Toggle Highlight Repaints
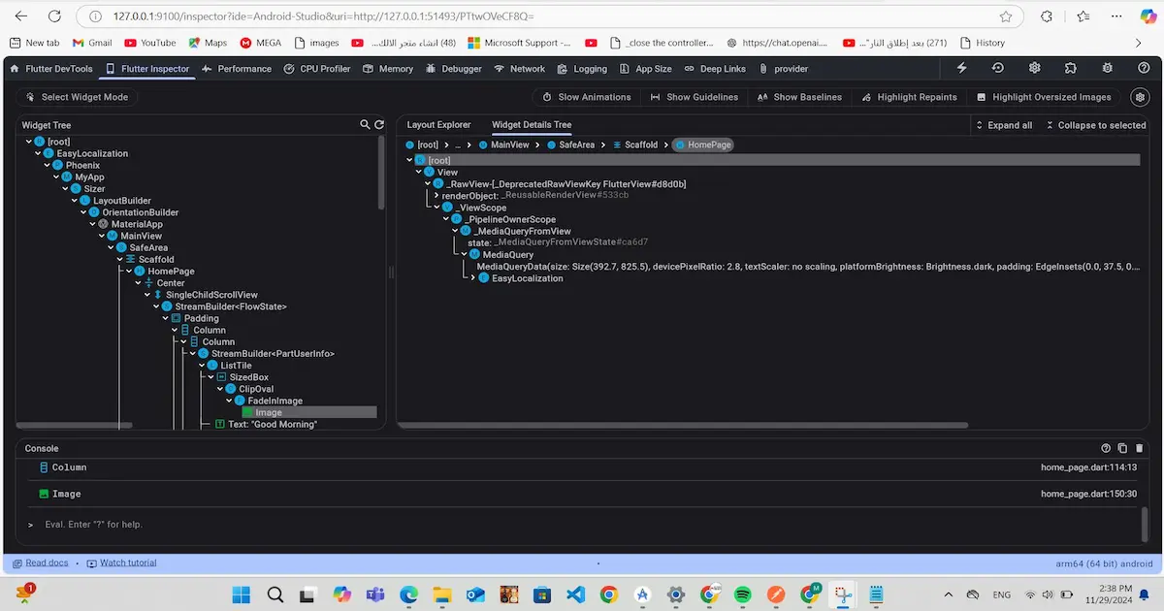The height and width of the screenshot is (611, 1164). [908, 97]
